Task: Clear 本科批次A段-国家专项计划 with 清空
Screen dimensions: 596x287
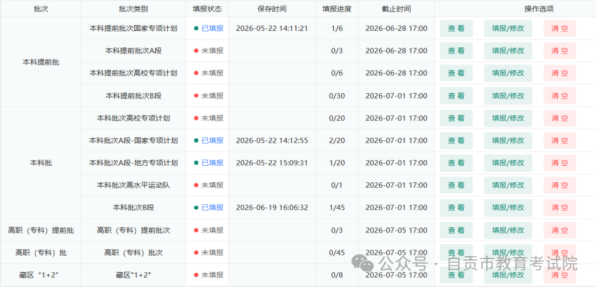Action: 560,140
